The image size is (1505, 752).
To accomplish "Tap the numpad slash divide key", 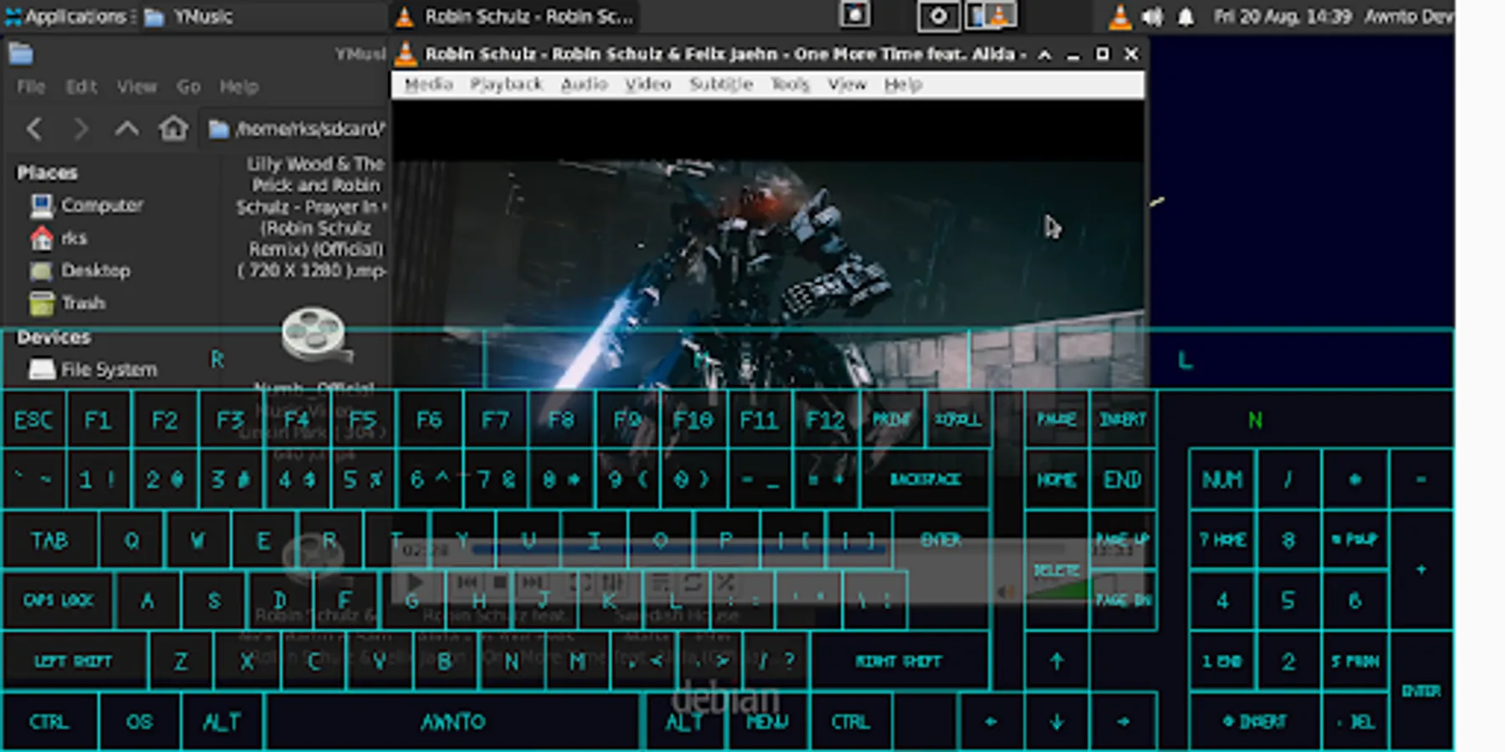I will (1288, 480).
